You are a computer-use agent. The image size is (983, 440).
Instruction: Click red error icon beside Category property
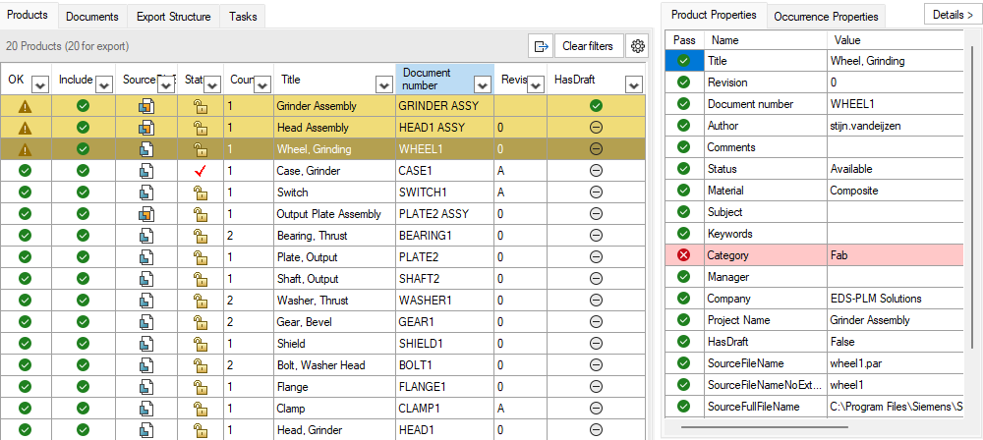[x=684, y=255]
